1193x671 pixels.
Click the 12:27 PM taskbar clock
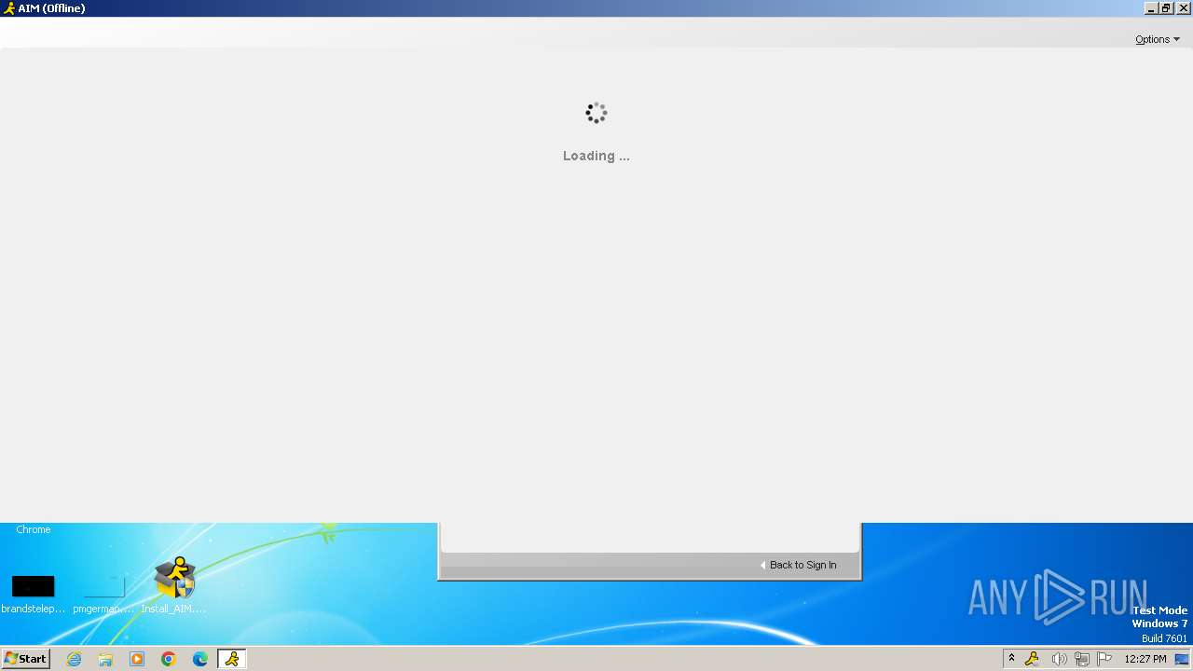(1145, 659)
